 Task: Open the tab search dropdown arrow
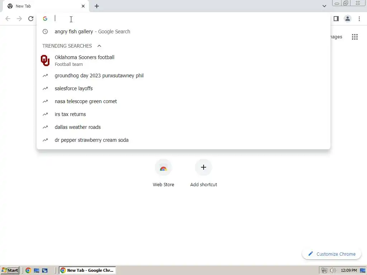pos(324,6)
